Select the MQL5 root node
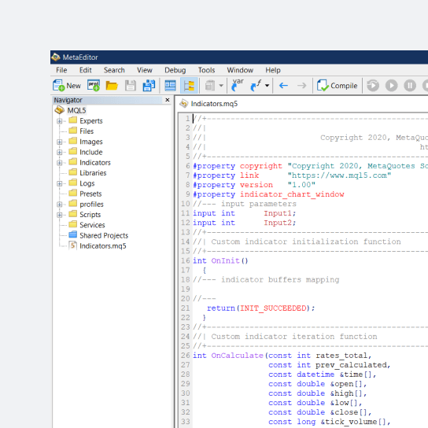Image resolution: width=428 pixels, height=428 pixels. click(x=76, y=111)
